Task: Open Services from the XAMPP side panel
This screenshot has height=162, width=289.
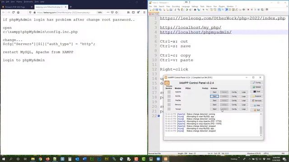Action: pyautogui.click(x=256, y=101)
